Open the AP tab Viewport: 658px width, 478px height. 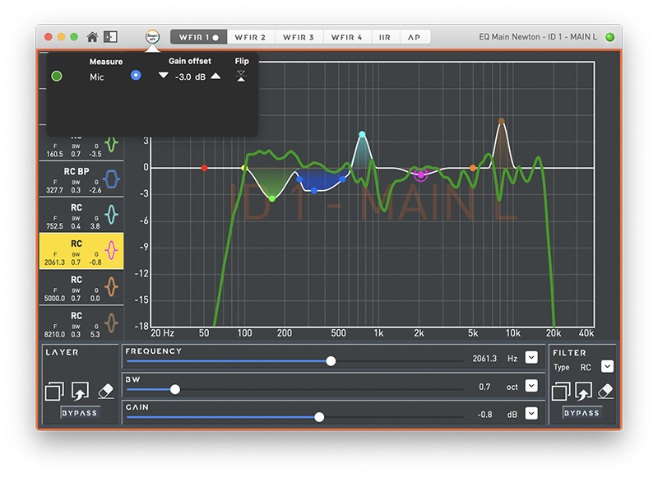click(x=415, y=37)
